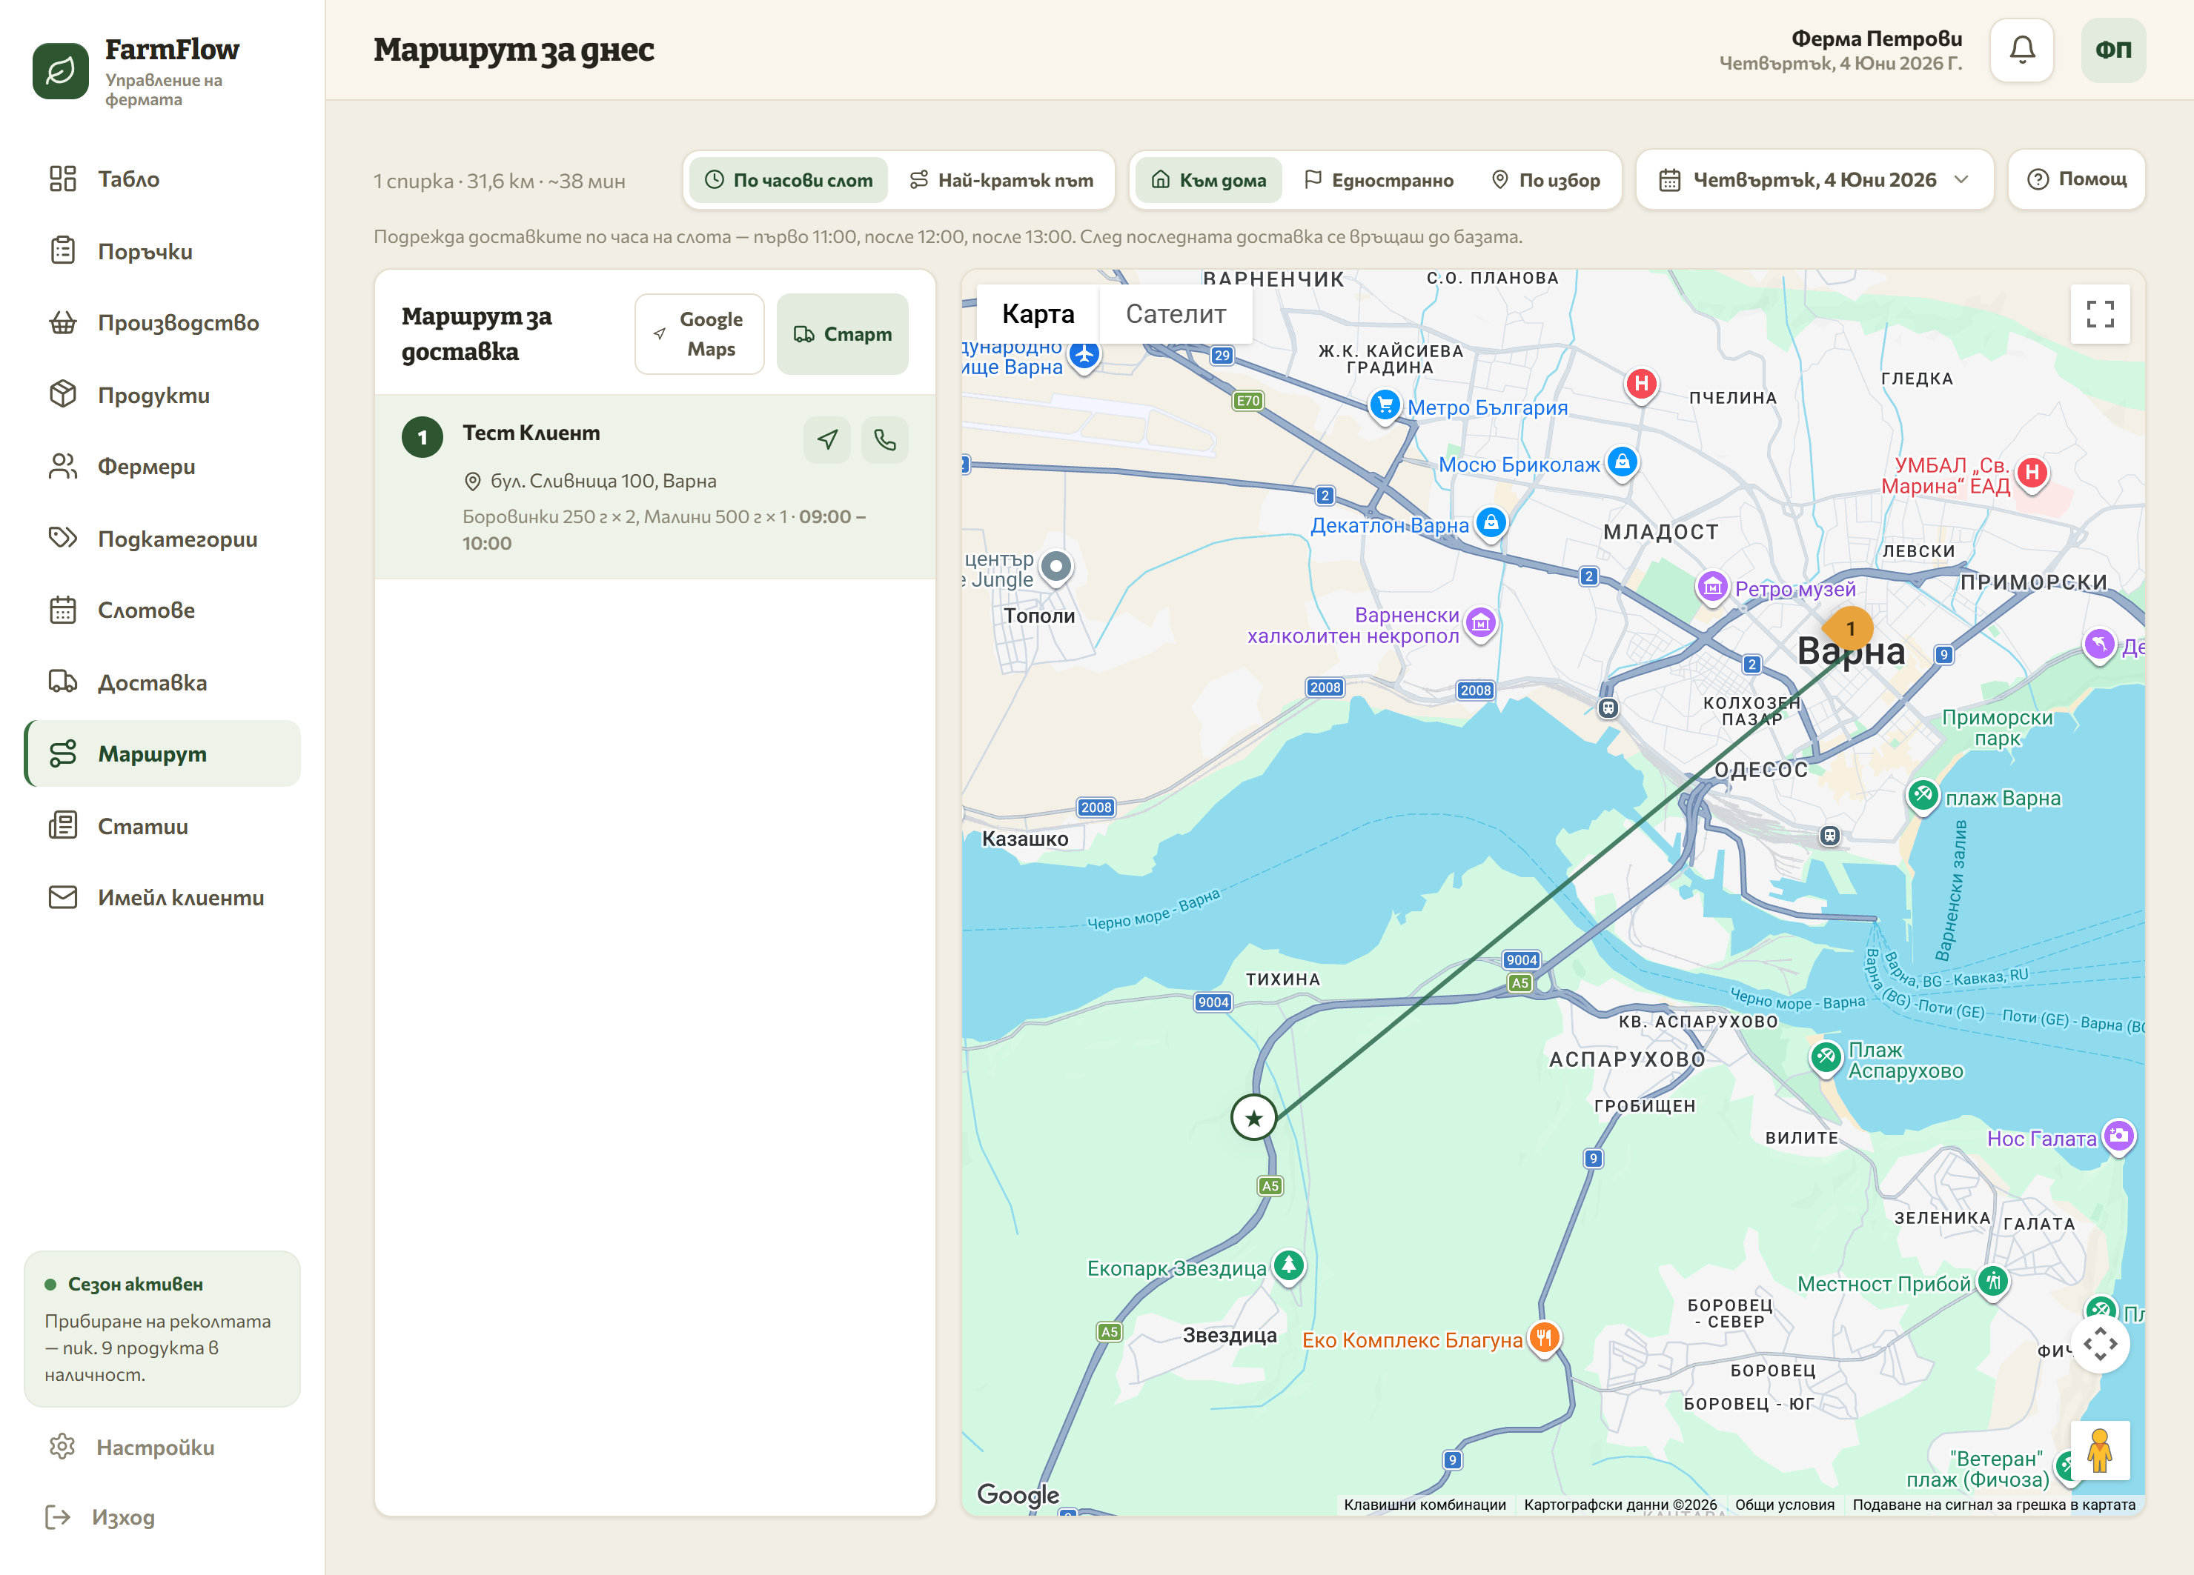Select По избор route ending
Image resolution: width=2194 pixels, height=1575 pixels.
(x=1546, y=180)
